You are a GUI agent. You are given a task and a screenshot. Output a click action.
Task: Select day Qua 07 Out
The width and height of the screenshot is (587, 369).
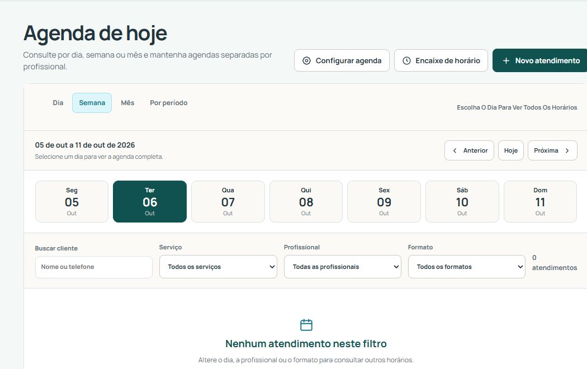tap(228, 202)
